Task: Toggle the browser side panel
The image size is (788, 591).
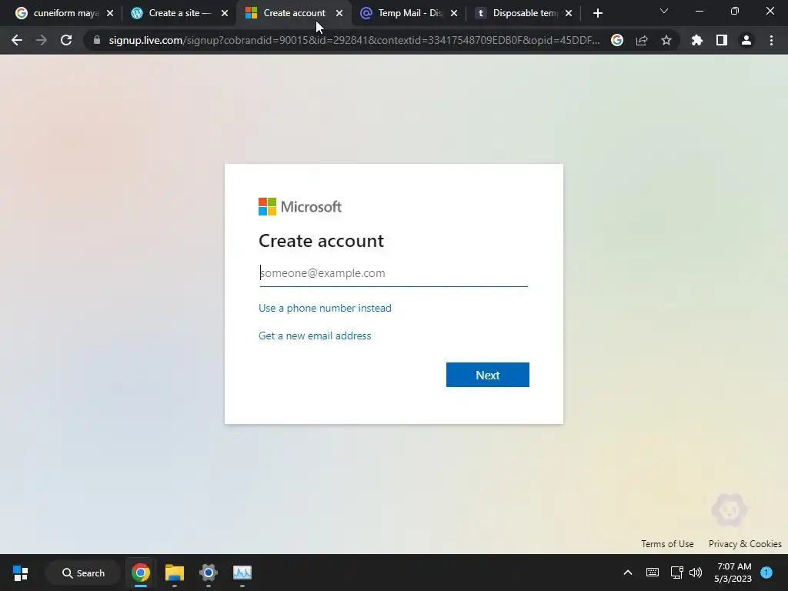Action: [722, 40]
